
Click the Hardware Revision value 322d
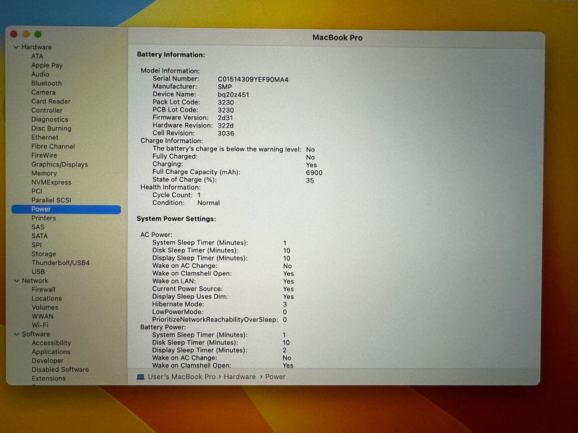[x=226, y=126]
